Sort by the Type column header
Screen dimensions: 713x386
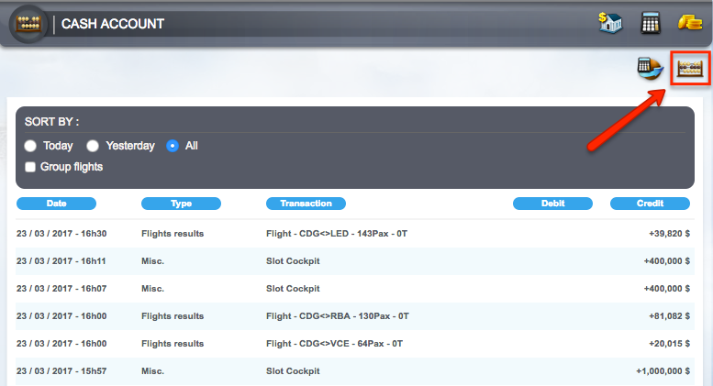pyautogui.click(x=181, y=204)
